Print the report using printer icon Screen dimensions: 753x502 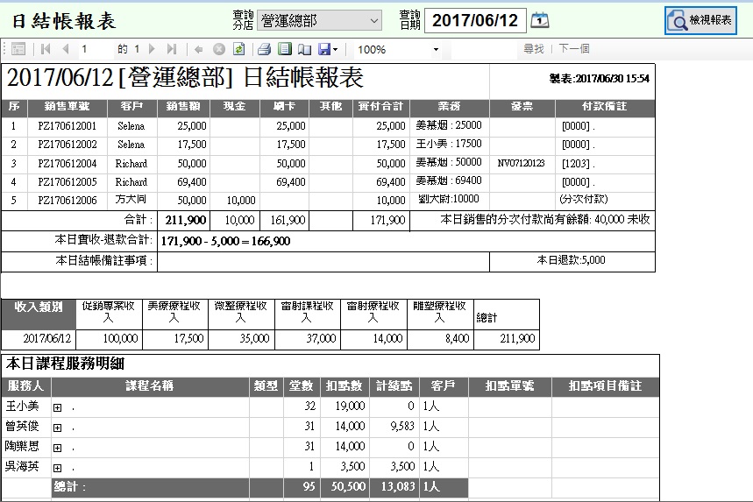pos(264,49)
